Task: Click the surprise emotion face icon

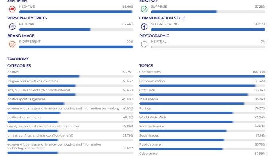Action: (x=144, y=9)
